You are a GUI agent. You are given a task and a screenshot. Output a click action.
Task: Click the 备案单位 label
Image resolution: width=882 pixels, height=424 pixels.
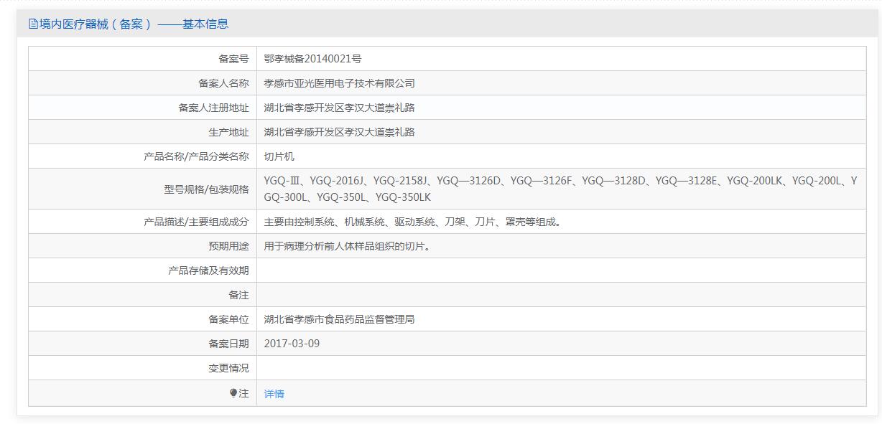228,319
